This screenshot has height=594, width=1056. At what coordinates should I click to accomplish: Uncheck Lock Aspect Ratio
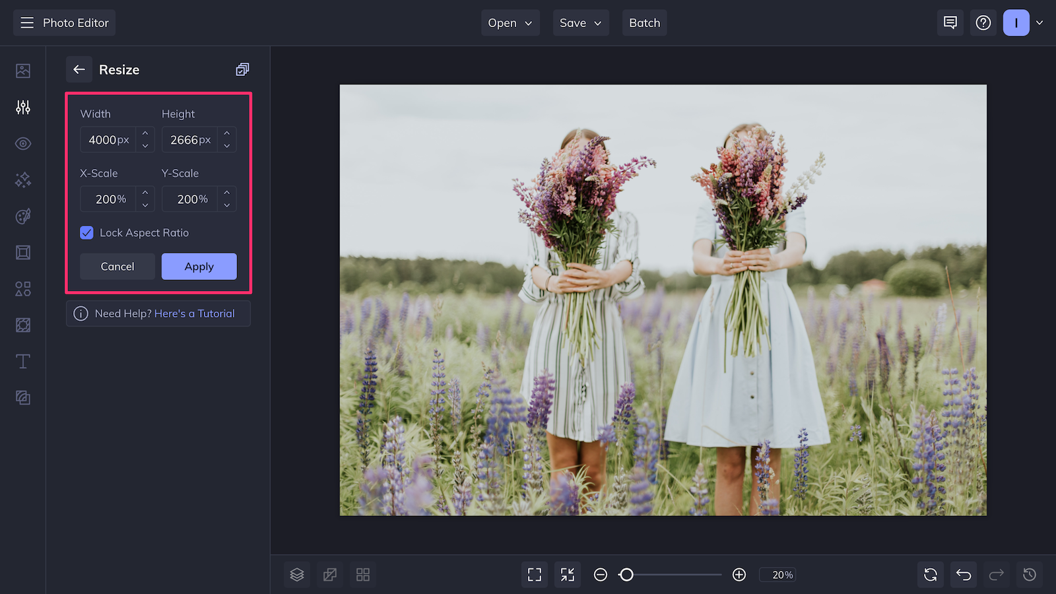point(86,232)
